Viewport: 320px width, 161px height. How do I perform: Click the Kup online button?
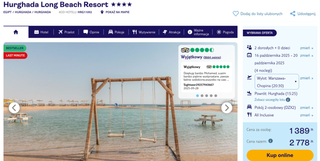click(280, 155)
